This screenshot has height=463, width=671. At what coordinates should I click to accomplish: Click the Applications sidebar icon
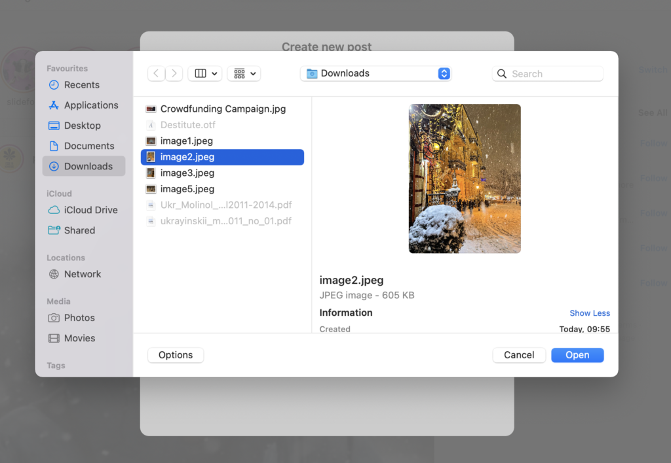point(54,105)
